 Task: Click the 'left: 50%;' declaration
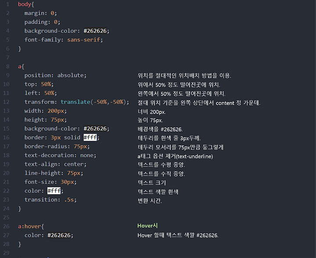(41, 93)
